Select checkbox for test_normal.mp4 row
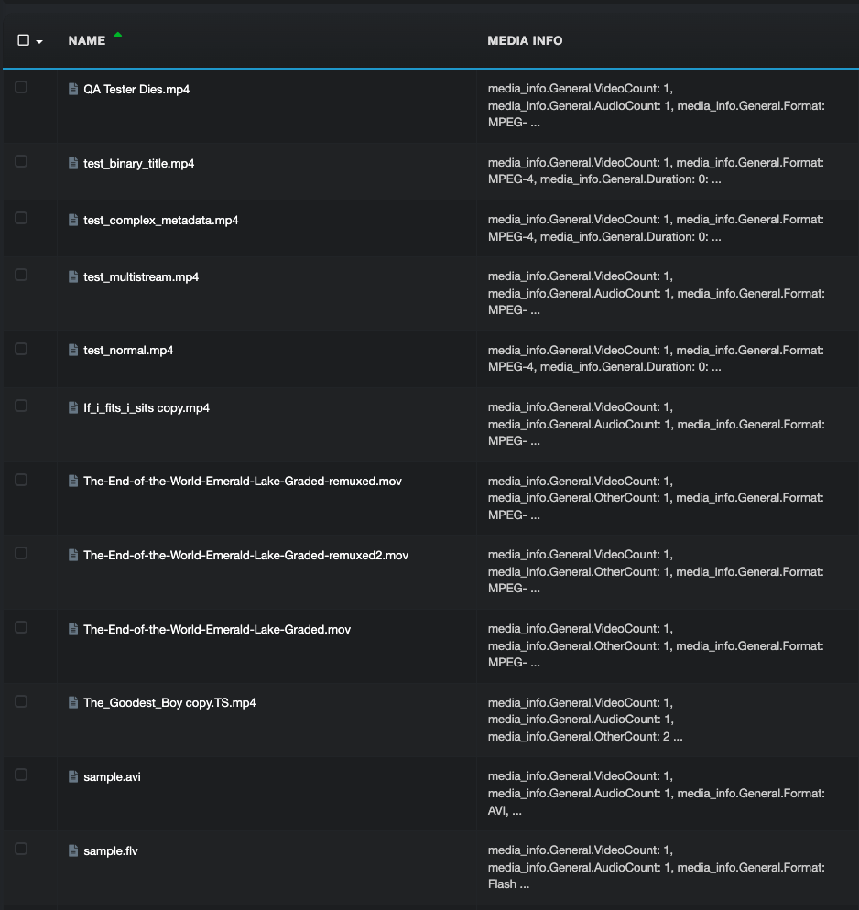Image resolution: width=859 pixels, height=910 pixels. click(21, 349)
